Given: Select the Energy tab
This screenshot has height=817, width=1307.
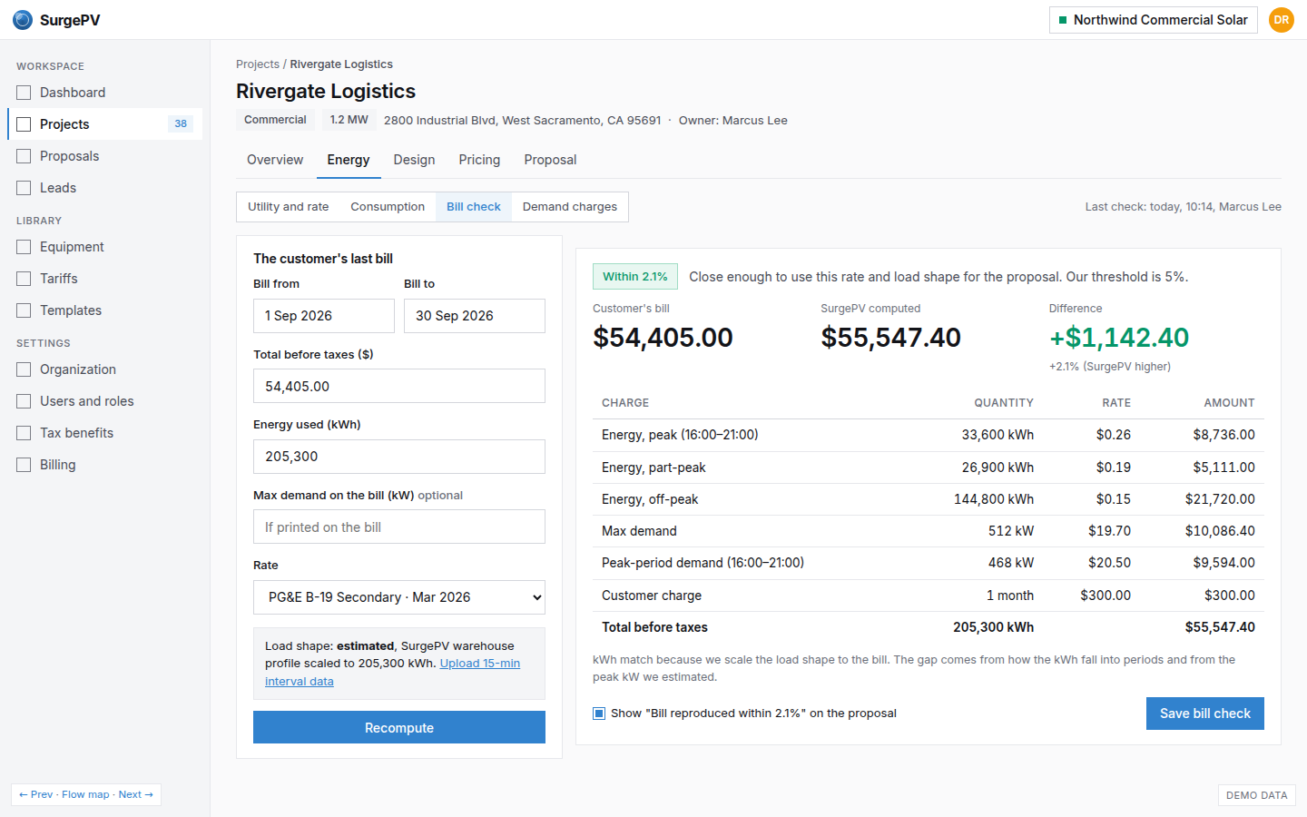Looking at the screenshot, I should (x=349, y=160).
